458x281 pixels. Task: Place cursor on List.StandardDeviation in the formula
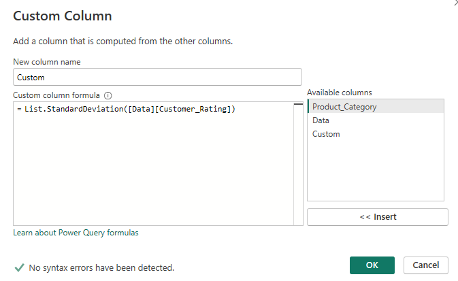63,110
